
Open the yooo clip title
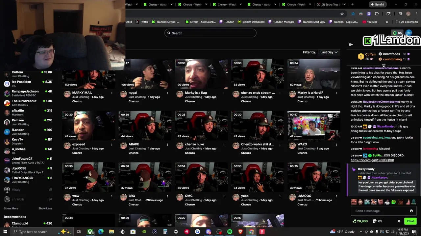click(245, 196)
